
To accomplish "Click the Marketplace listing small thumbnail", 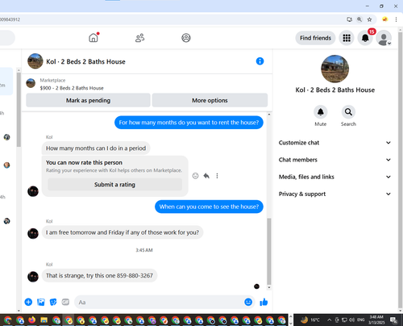I will (x=31, y=83).
